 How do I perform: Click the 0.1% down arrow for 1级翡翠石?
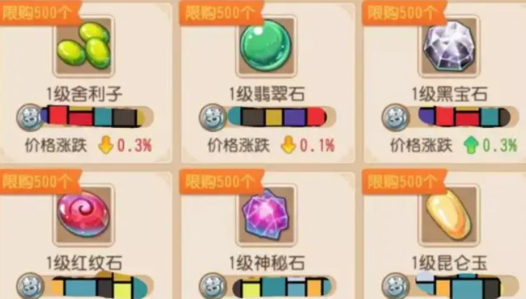coord(288,145)
